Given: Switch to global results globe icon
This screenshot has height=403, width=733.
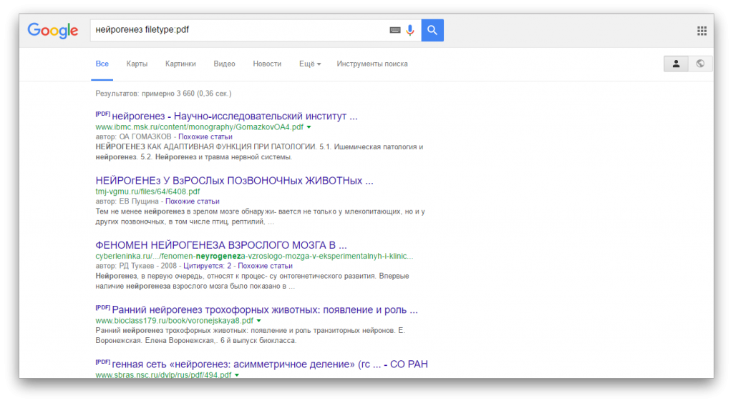Looking at the screenshot, I should click(x=700, y=64).
